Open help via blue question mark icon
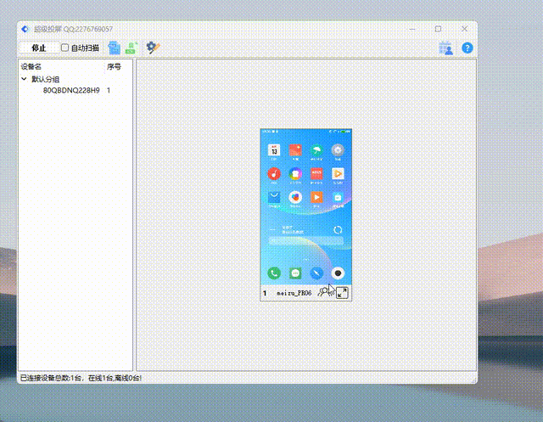The height and width of the screenshot is (422, 543). point(467,48)
